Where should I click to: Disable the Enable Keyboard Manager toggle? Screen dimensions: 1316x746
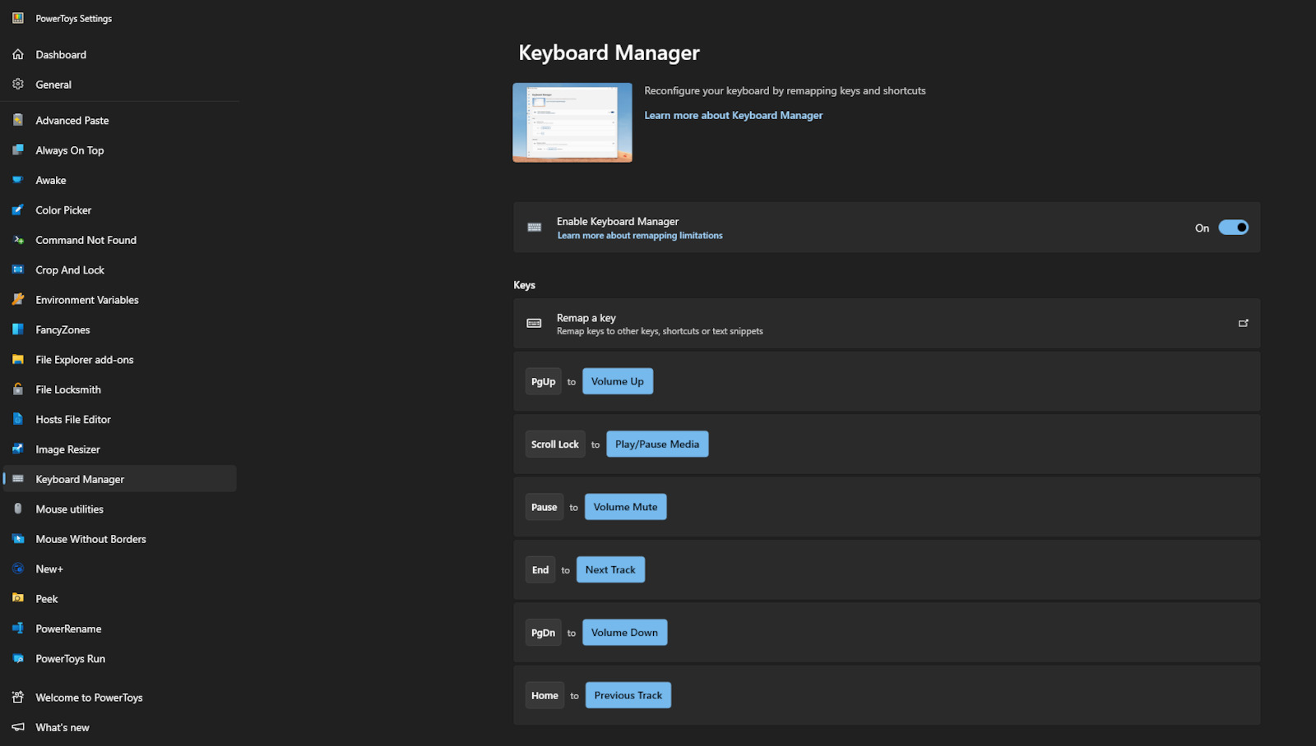click(x=1233, y=228)
